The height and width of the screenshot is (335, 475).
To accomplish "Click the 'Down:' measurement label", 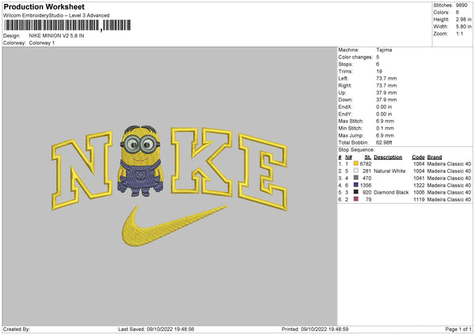I will pyautogui.click(x=346, y=100).
